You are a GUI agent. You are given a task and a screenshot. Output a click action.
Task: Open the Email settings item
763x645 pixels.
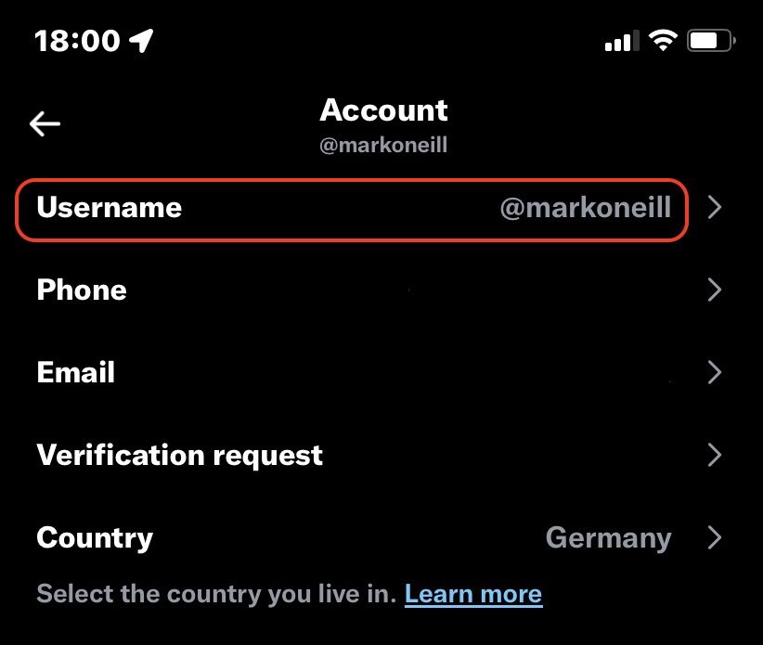coord(76,373)
